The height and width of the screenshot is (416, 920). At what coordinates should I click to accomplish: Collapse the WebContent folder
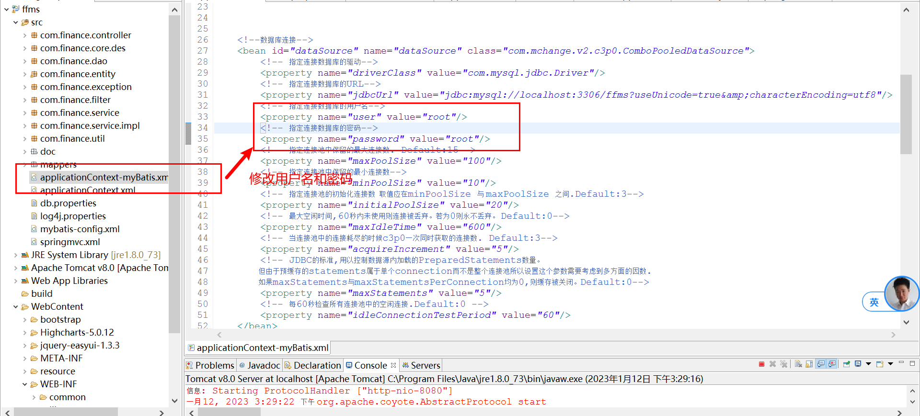16,306
